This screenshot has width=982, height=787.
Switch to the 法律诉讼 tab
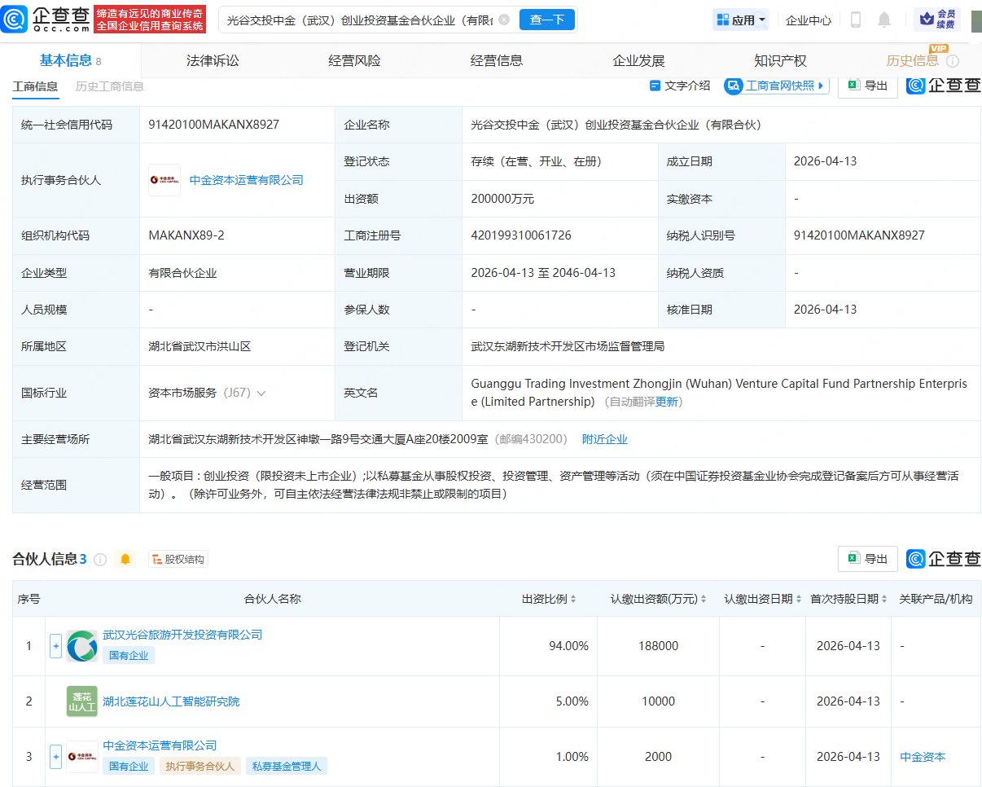[x=214, y=59]
